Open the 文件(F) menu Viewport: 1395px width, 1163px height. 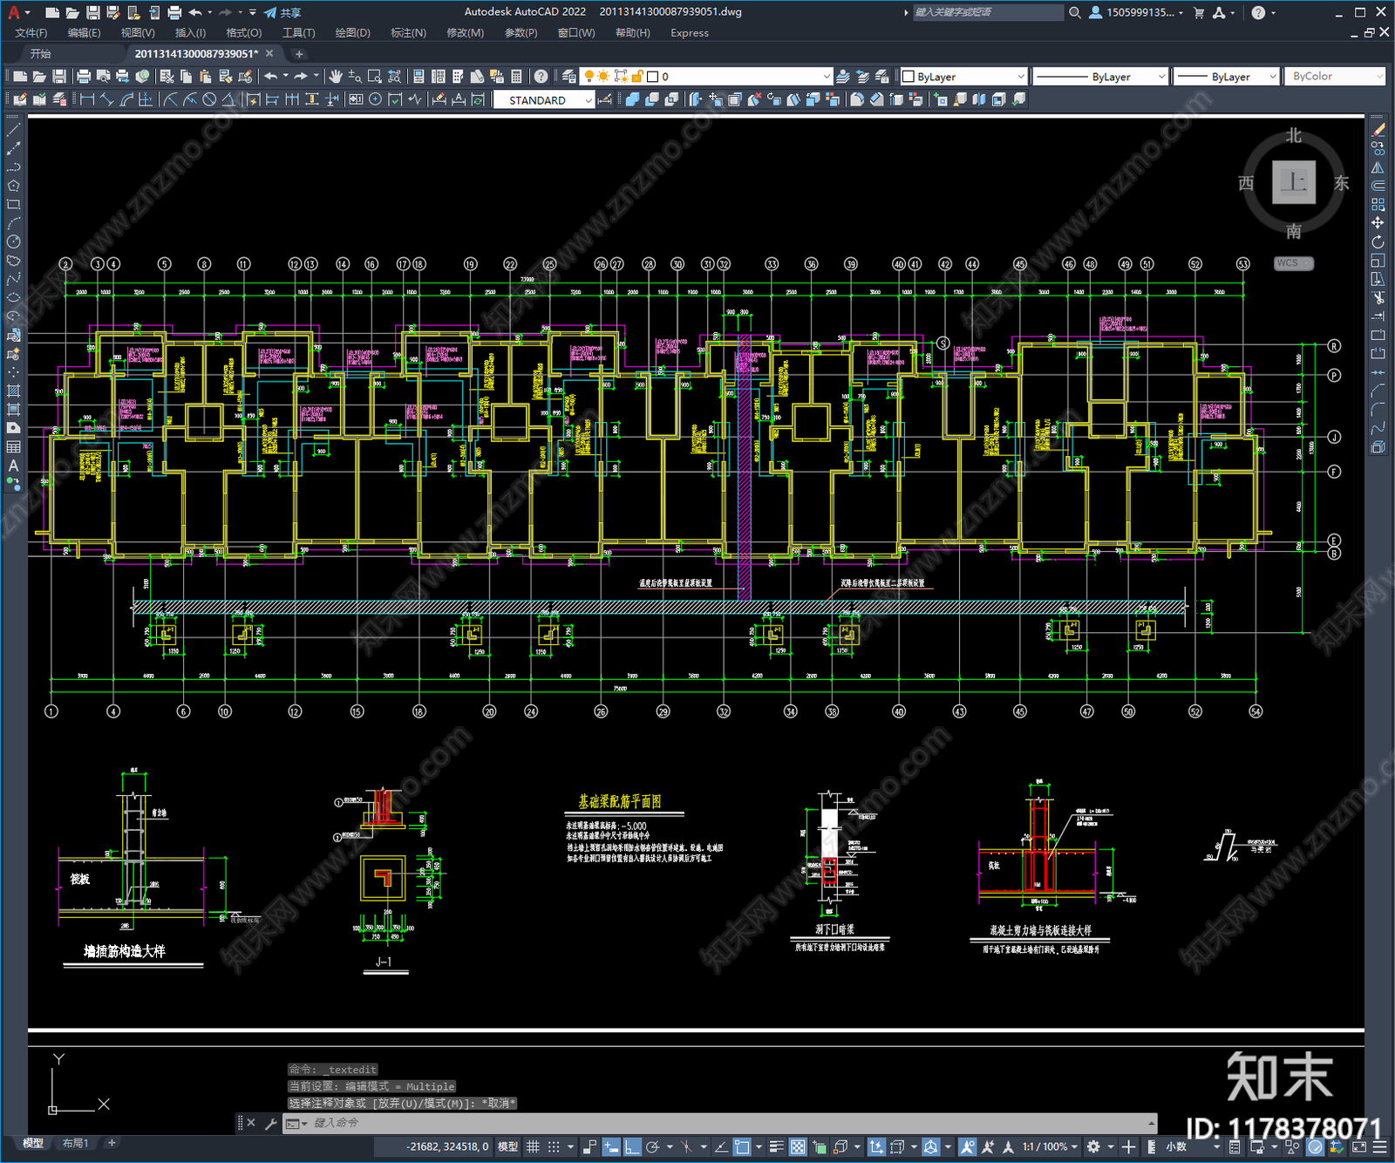coord(31,33)
